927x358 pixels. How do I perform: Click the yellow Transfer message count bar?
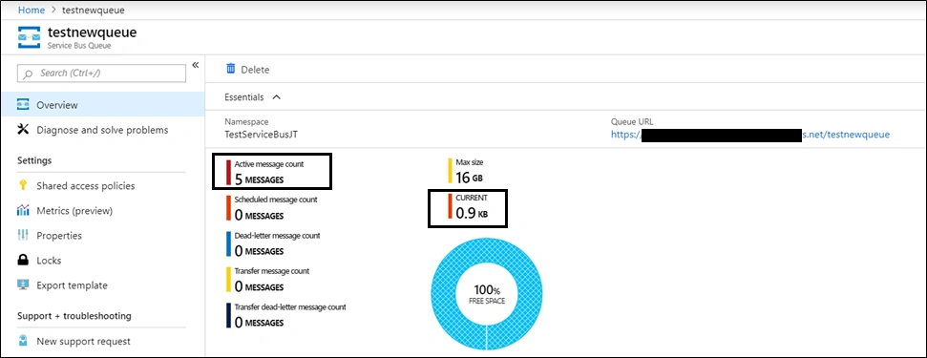tap(229, 280)
